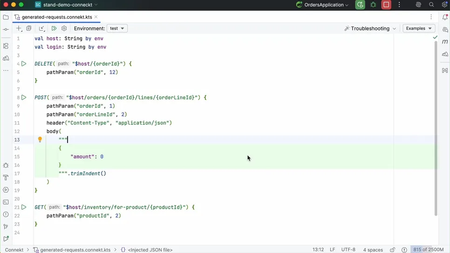This screenshot has height=253, width=450.
Task: Run the GET request gutter icon
Action: click(x=24, y=207)
